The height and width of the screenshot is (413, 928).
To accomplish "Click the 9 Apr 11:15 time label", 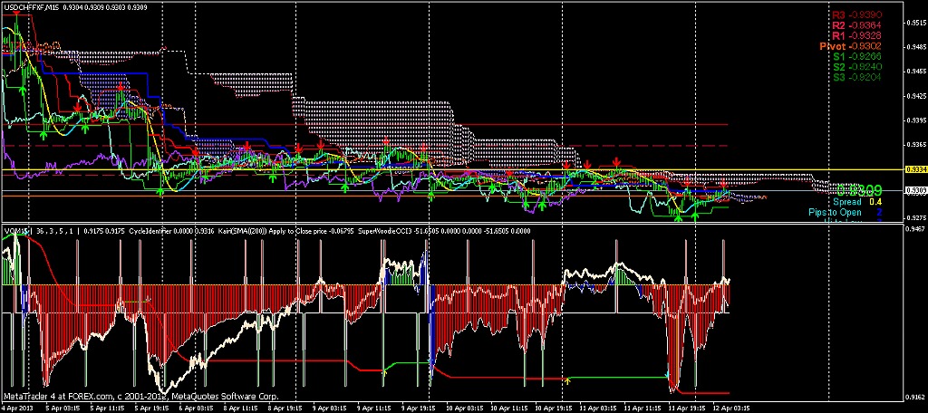I will coord(376,407).
